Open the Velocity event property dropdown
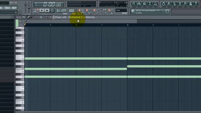This screenshot has height=113, width=201. coord(91,17)
